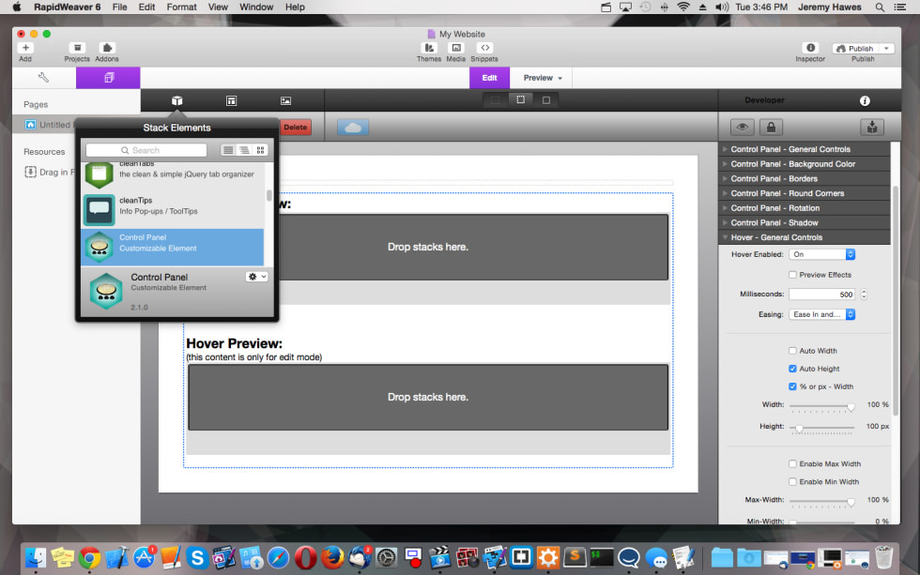
Task: Open the Easing dropdown
Action: coord(822,315)
